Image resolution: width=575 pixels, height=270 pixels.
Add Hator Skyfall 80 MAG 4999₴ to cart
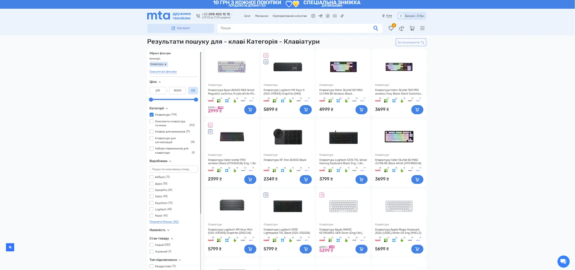tap(362, 110)
